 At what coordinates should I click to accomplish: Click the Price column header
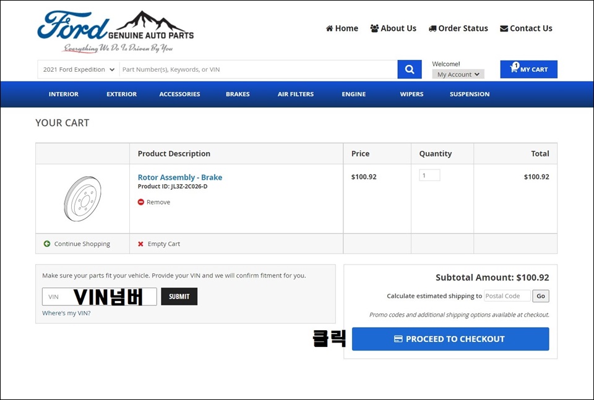pyautogui.click(x=360, y=154)
